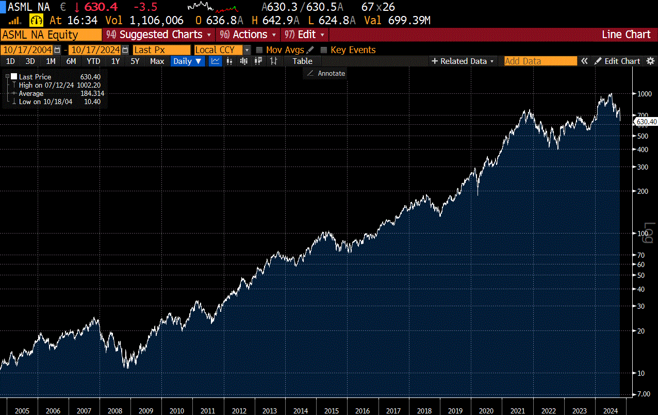This screenshot has height=415, width=658.
Task: Select the 5Y time range
Action: point(135,61)
